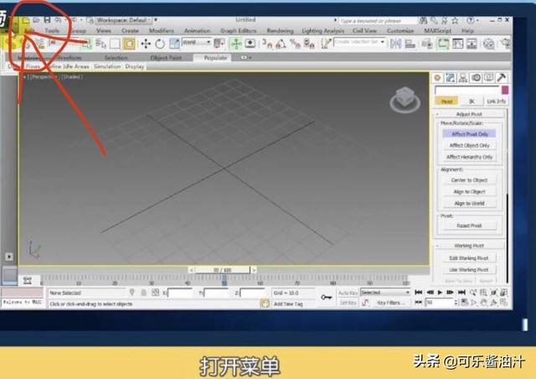Switch to the Object Paint ribbon tab

pos(166,58)
